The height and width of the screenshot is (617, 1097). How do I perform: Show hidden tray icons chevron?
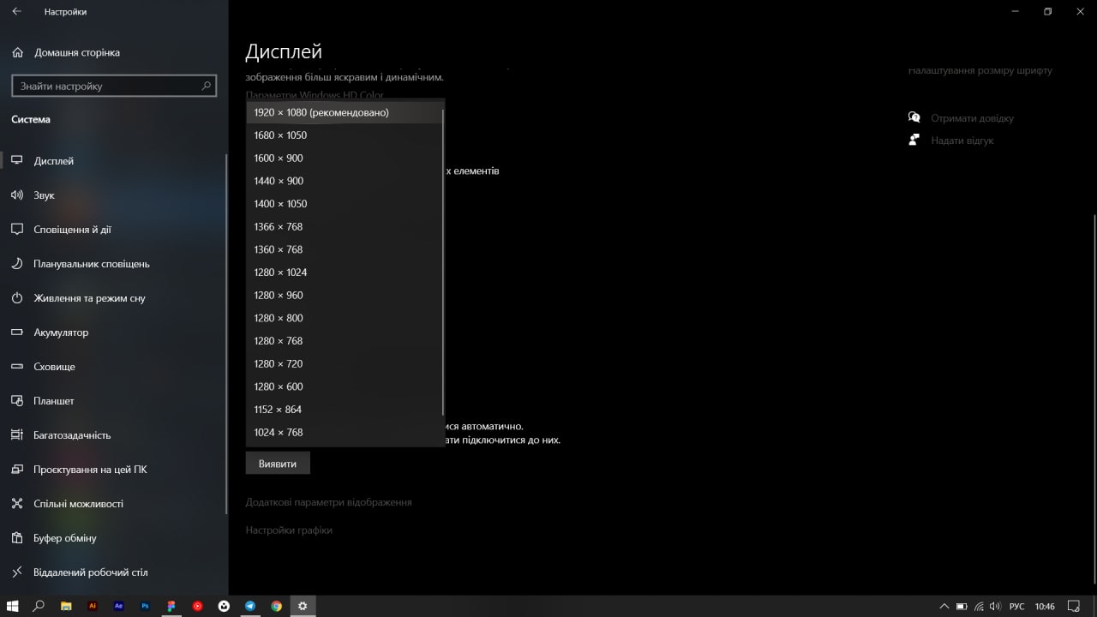point(944,606)
